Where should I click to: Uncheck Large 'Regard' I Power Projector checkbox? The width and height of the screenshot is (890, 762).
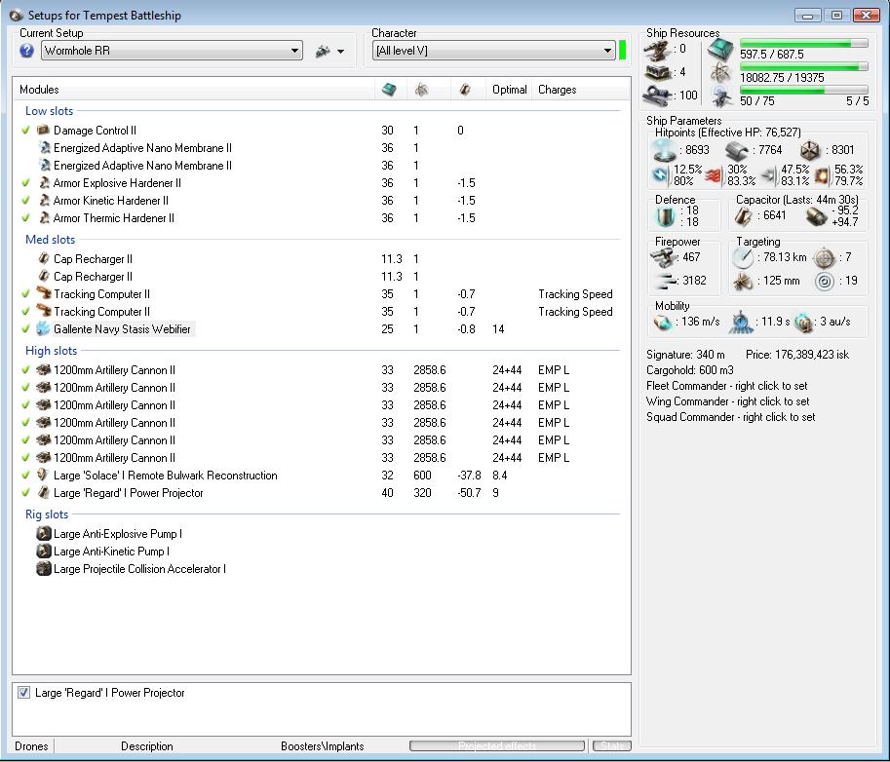(x=23, y=692)
